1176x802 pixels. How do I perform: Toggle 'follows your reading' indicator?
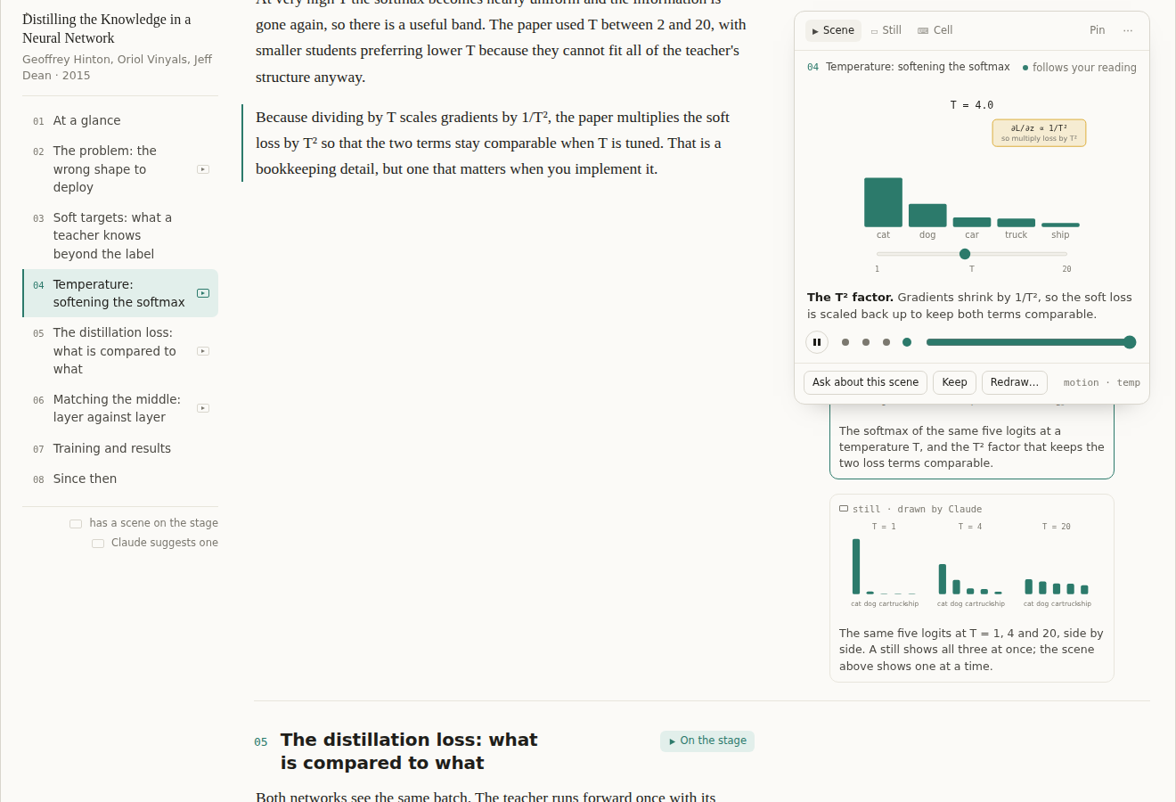[1079, 68]
